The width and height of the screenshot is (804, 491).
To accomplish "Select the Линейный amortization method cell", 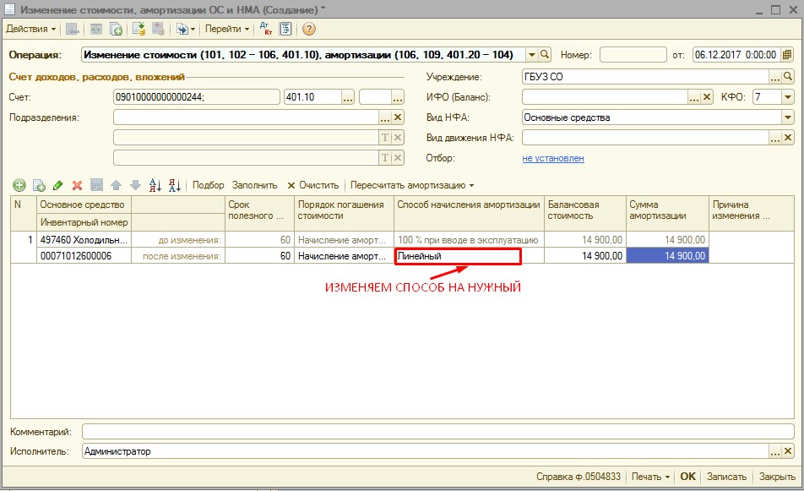I will (457, 256).
